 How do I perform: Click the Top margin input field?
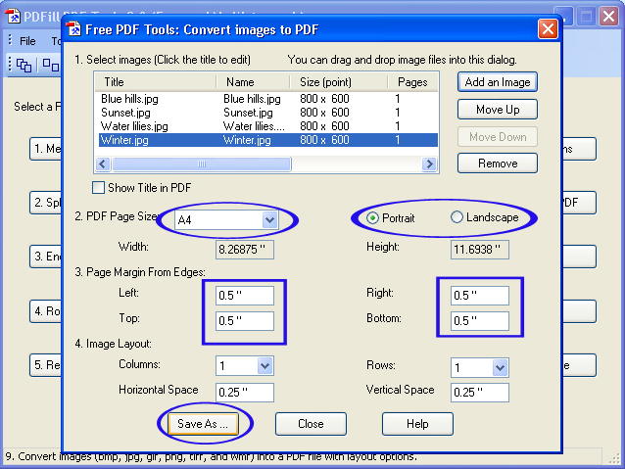point(245,321)
